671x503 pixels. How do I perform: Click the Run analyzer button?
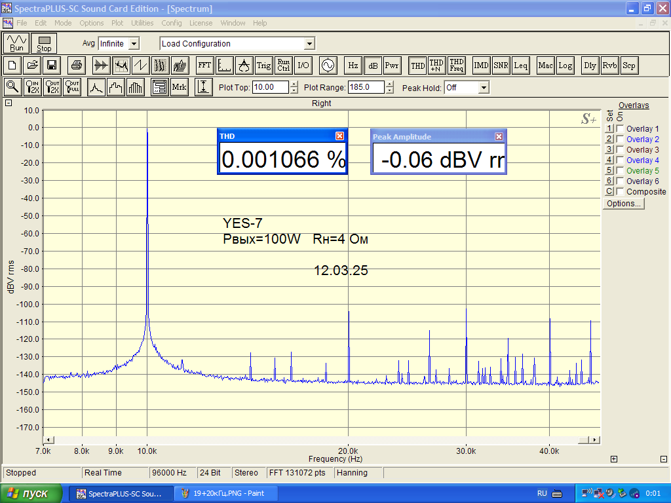(17, 43)
